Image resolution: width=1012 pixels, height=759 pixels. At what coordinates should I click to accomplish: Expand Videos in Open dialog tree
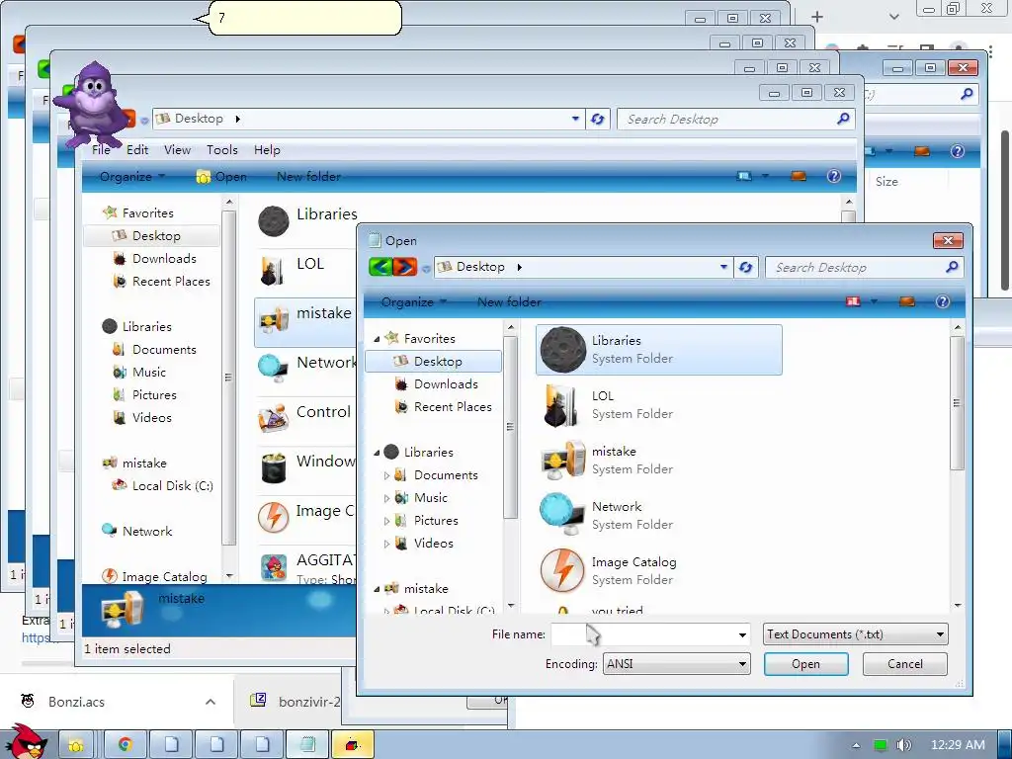click(x=386, y=544)
